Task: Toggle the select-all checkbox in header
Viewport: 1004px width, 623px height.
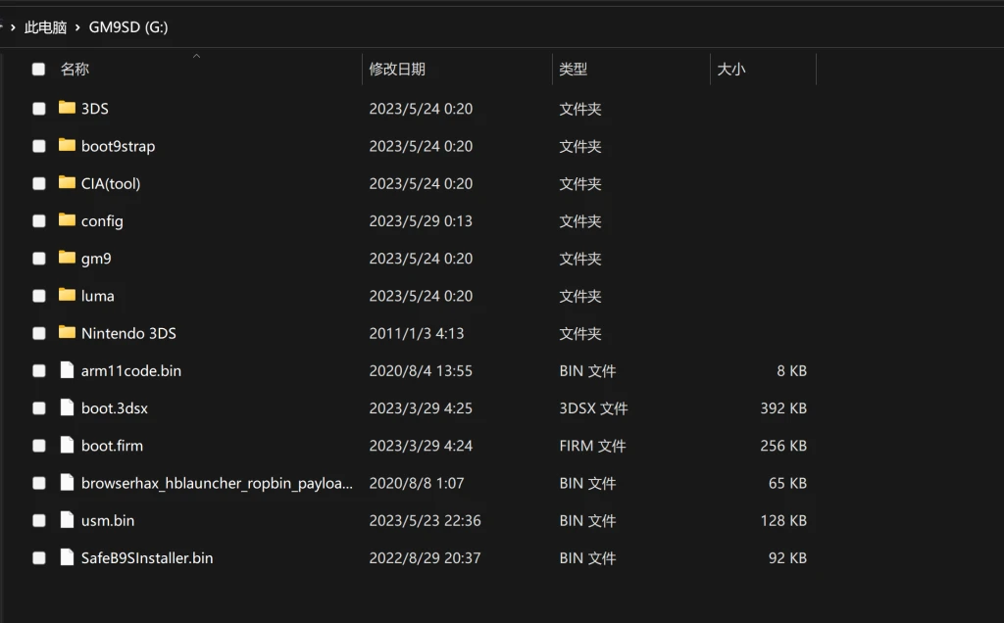Action: tap(38, 70)
